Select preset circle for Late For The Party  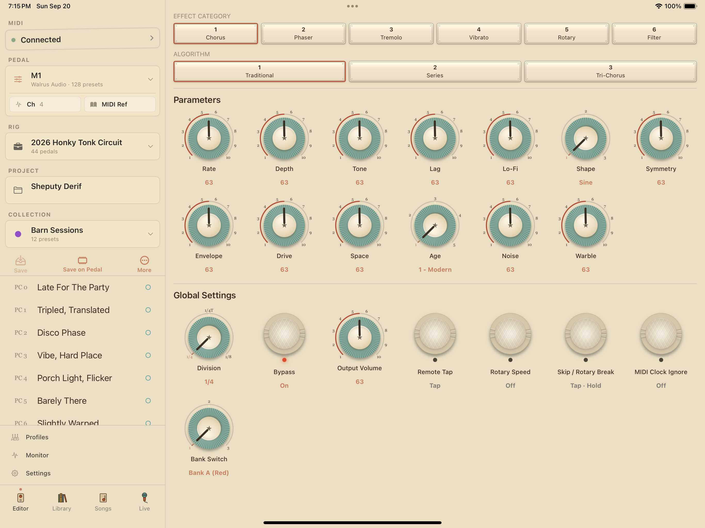pyautogui.click(x=148, y=287)
